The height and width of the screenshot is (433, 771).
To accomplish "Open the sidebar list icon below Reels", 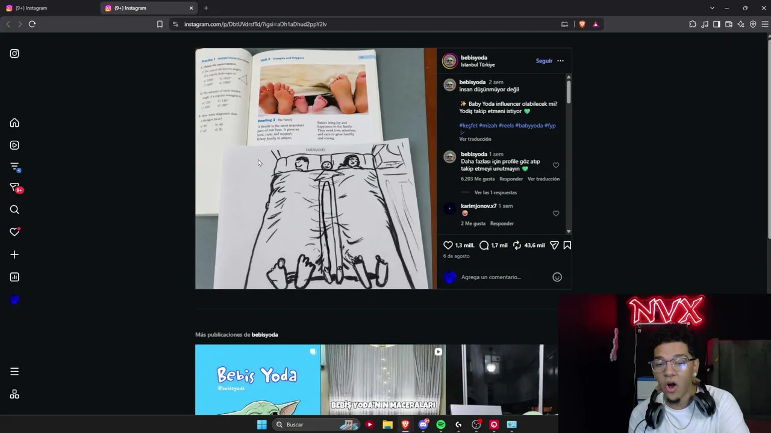I will click(x=15, y=167).
